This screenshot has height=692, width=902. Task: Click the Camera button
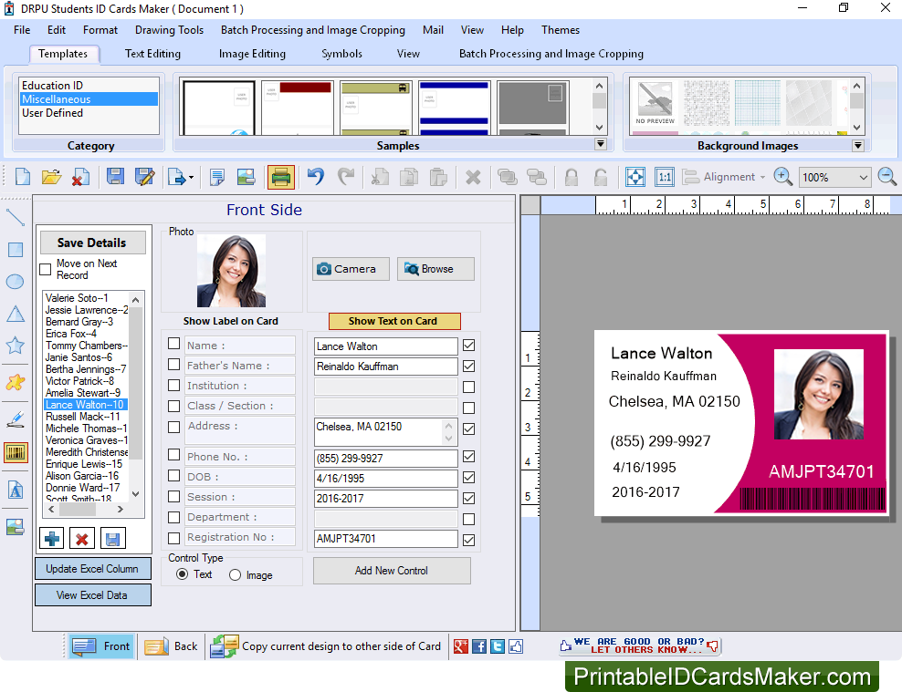pos(351,269)
